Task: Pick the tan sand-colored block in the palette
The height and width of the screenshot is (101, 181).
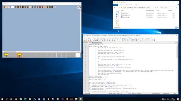Action: 45,7
